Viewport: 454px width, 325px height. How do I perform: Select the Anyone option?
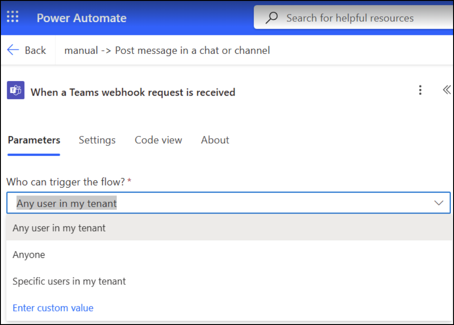click(228, 255)
